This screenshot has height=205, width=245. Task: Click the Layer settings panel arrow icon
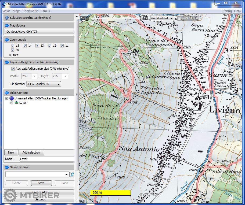click(7, 62)
